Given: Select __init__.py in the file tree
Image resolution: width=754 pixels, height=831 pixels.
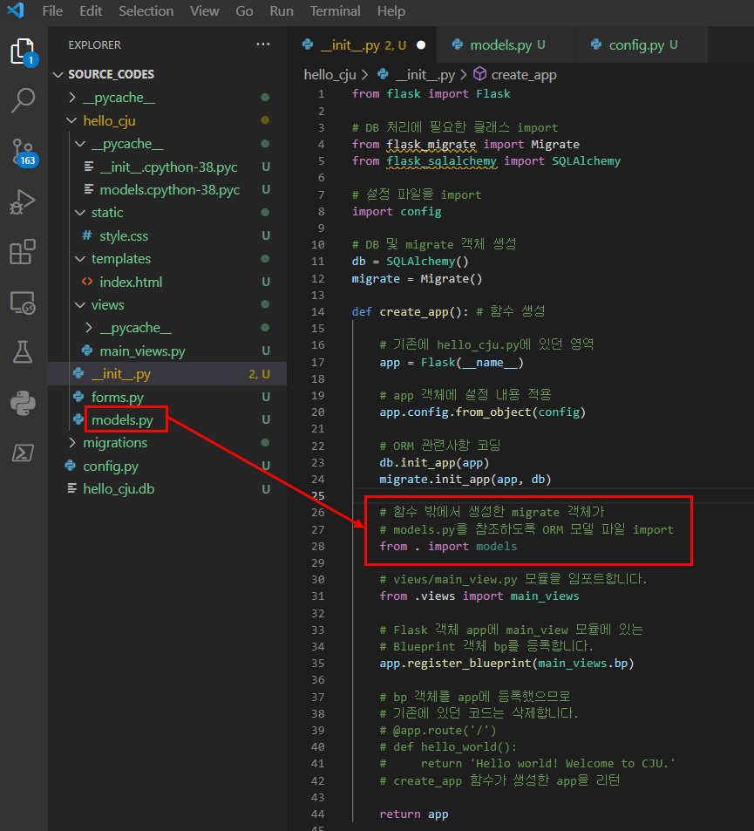Looking at the screenshot, I should 167,373.
